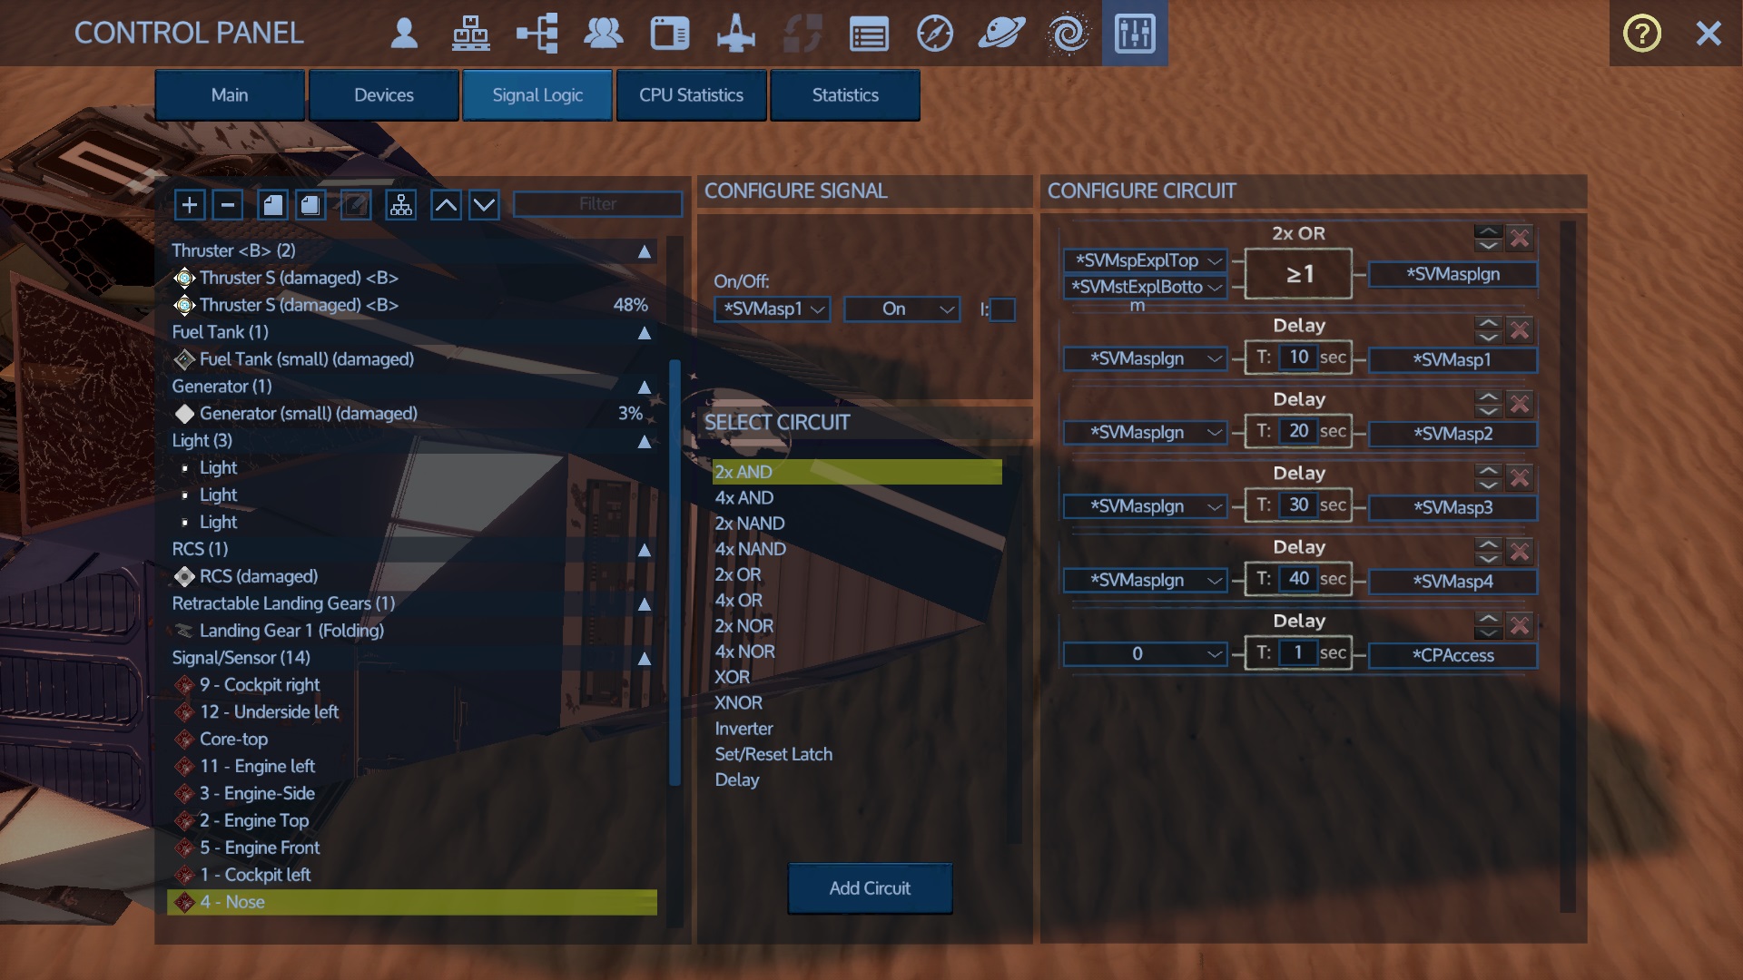This screenshot has height=980, width=1743.
Task: Click the compass icon in top bar
Action: coord(934,34)
